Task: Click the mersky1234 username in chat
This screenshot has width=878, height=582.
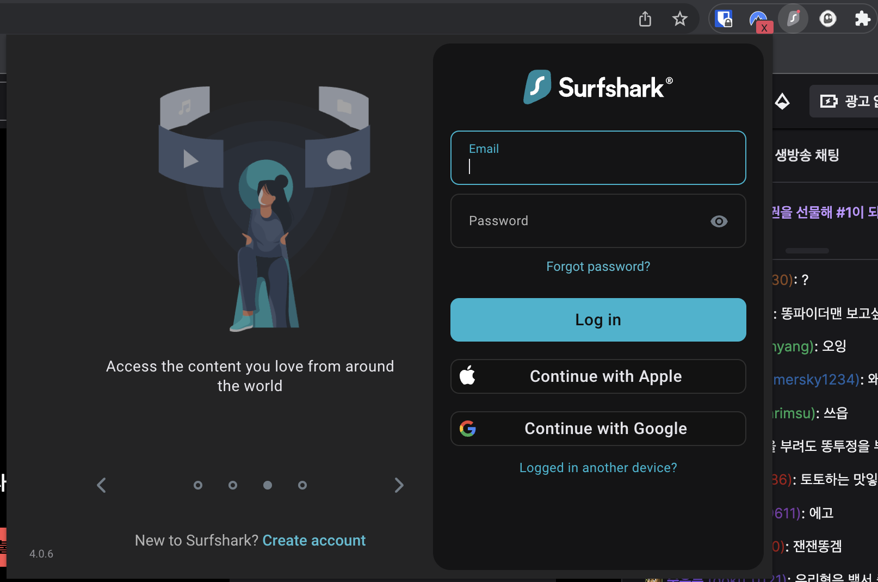Action: (815, 380)
